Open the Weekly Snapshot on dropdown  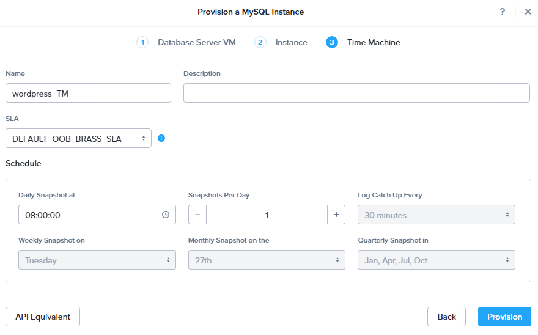tap(97, 260)
